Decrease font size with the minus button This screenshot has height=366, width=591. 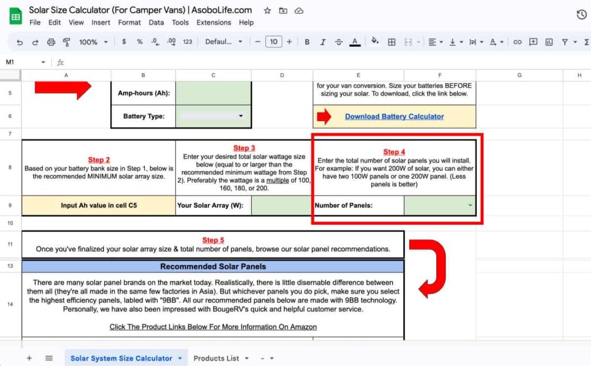coord(258,42)
